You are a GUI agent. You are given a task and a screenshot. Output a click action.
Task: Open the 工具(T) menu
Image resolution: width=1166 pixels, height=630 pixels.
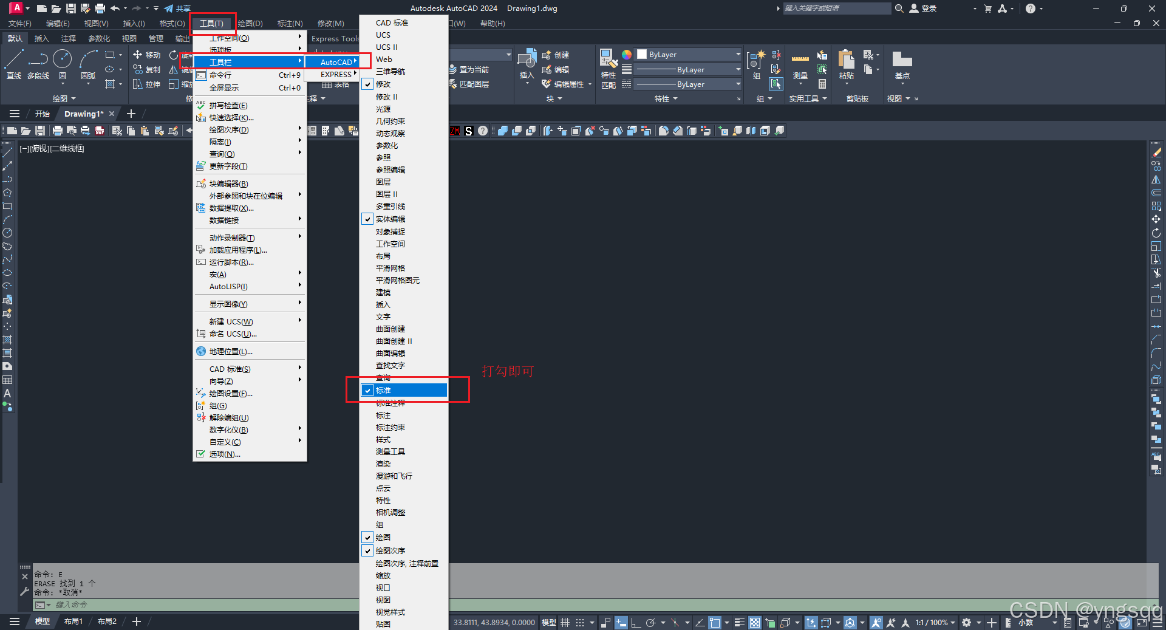pos(212,23)
